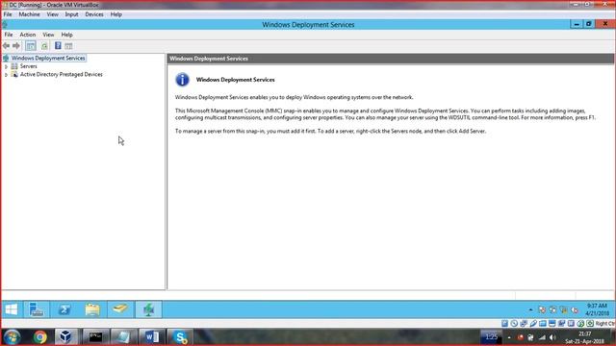Click the WDS console icon in title bar
Screen dimensions: 616x346
(x=5, y=24)
